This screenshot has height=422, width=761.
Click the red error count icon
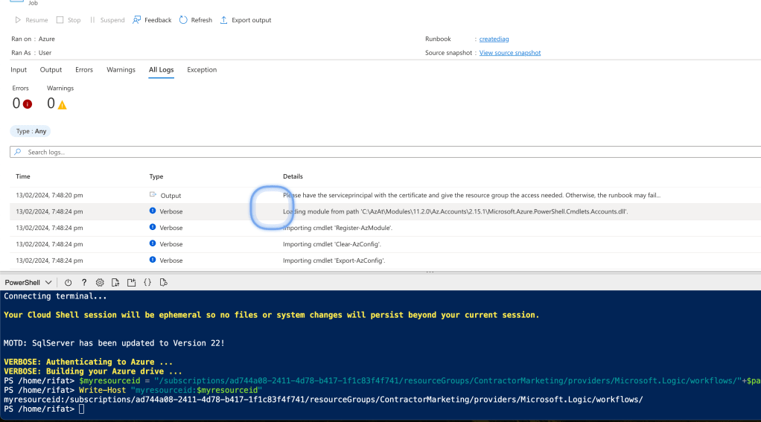tap(28, 103)
